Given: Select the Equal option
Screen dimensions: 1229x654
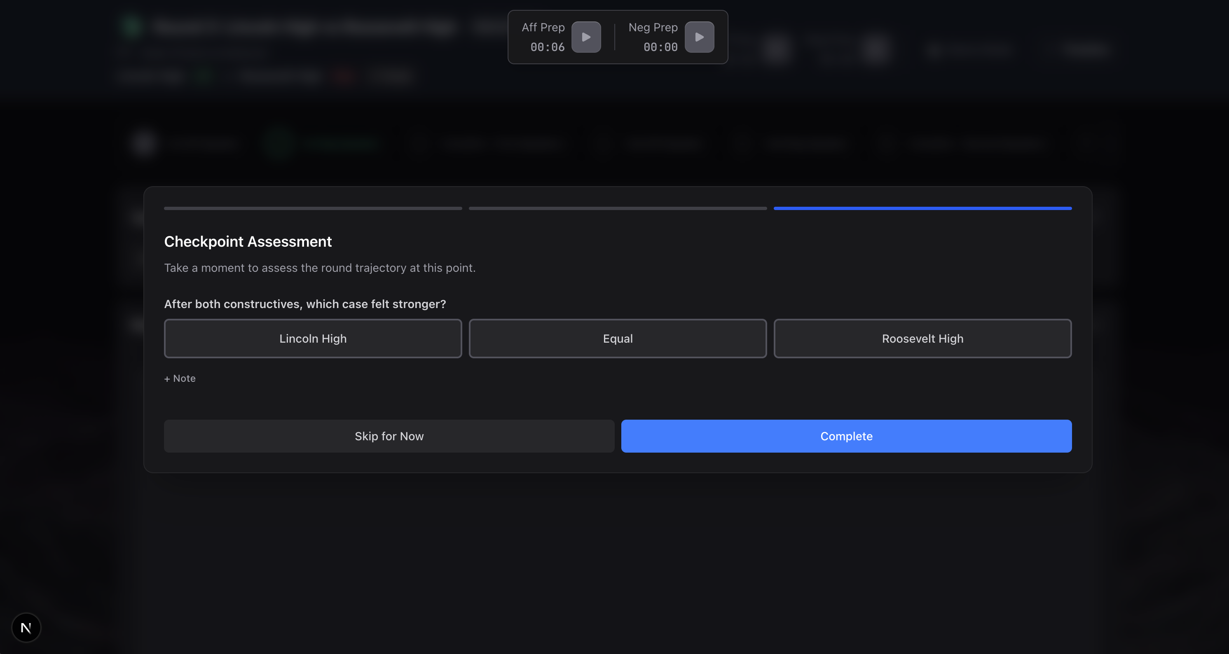Looking at the screenshot, I should click(617, 338).
